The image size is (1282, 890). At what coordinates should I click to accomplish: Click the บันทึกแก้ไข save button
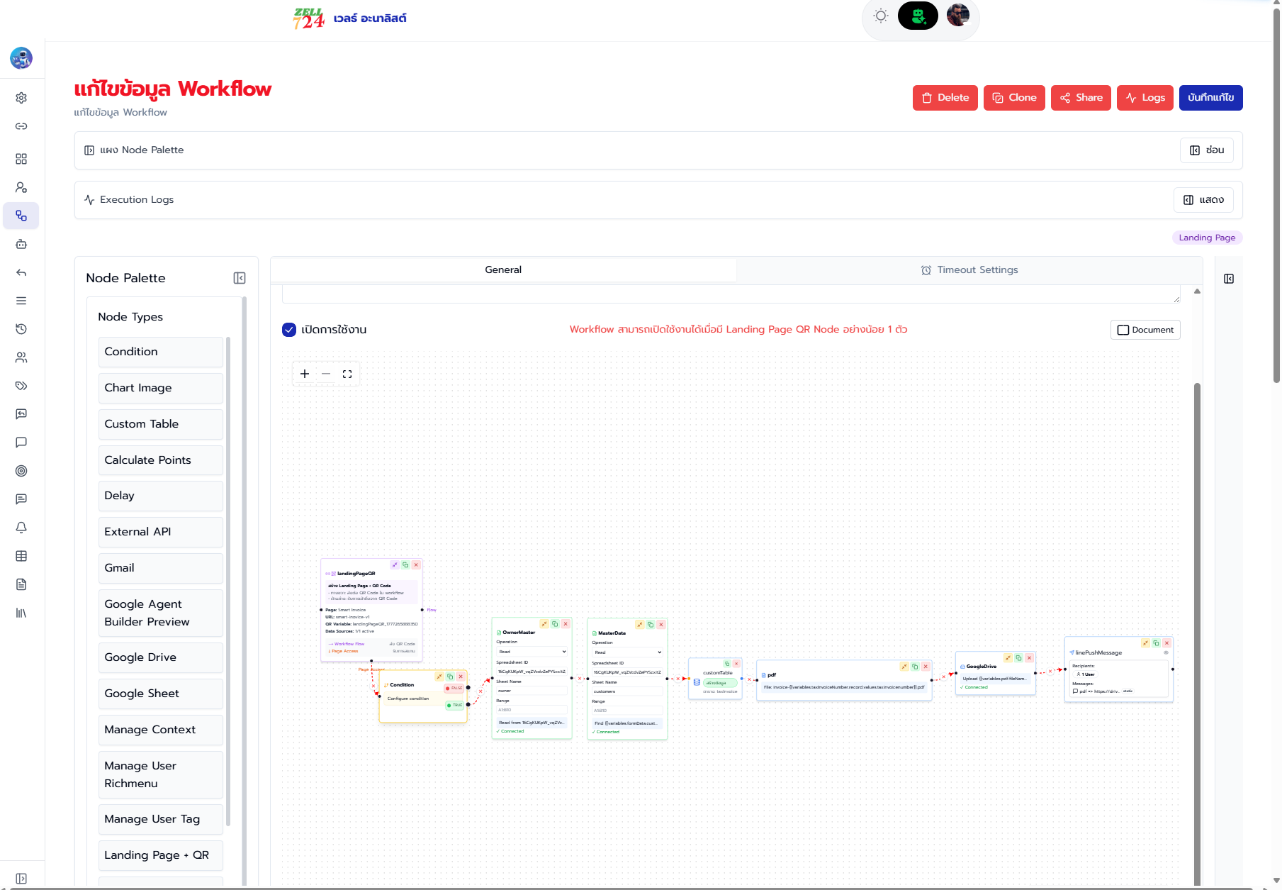(1211, 98)
